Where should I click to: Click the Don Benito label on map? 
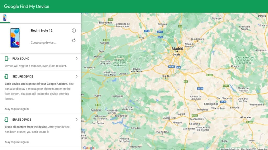tap(98, 123)
